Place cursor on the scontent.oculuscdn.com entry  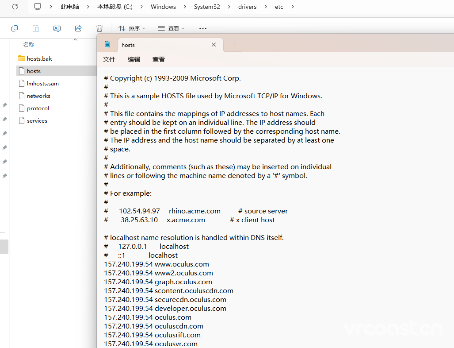click(168, 291)
